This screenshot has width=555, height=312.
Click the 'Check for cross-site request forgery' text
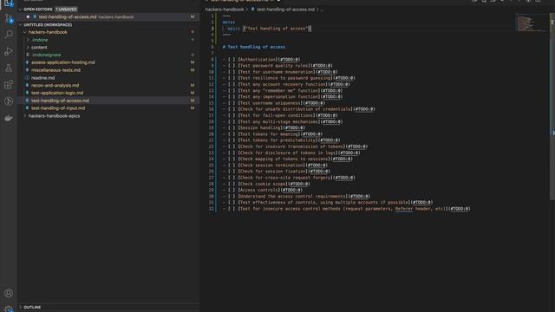tap(285, 178)
